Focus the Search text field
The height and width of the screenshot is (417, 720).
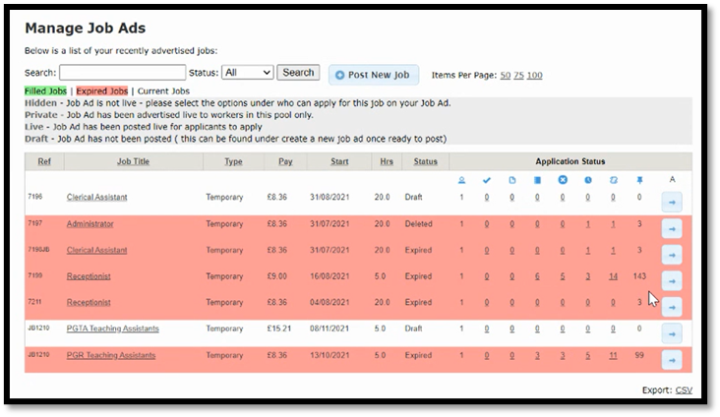123,73
